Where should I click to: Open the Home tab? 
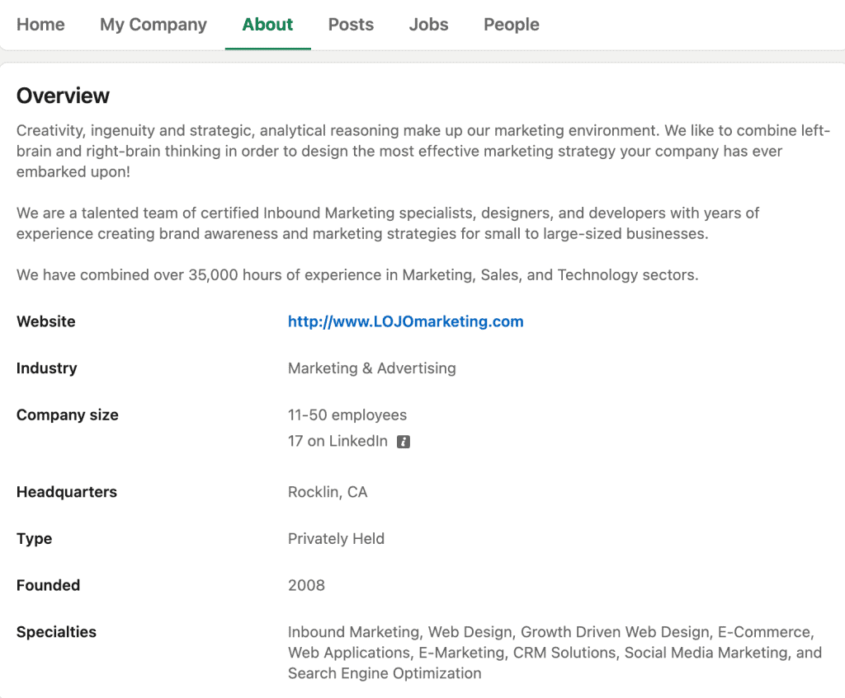click(40, 25)
